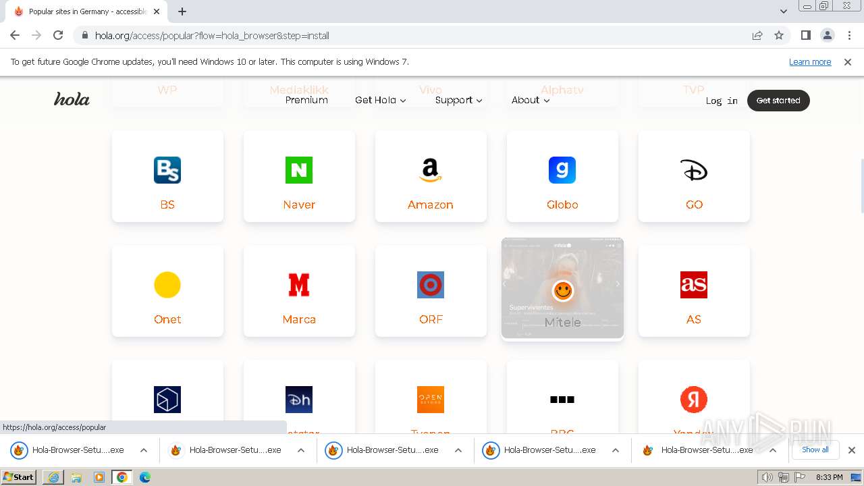Screen dimensions: 864x486
Task: Open Microsoft Edge from taskbar
Action: point(145,477)
